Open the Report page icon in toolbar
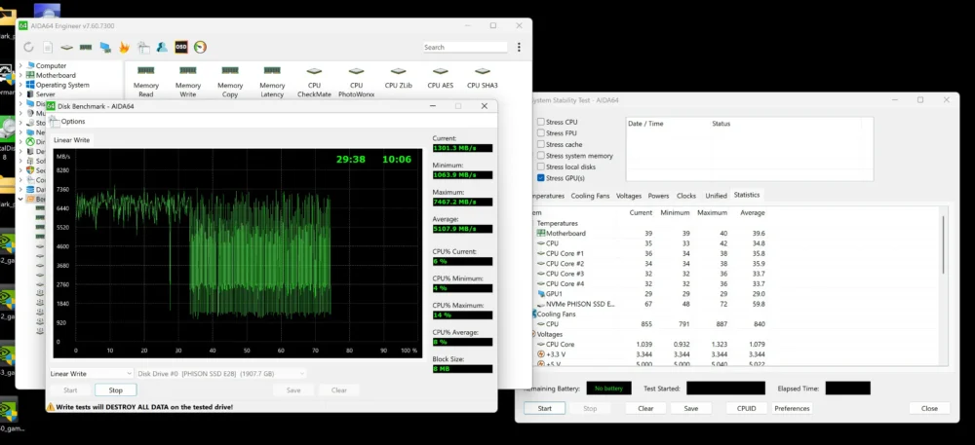 [x=47, y=47]
